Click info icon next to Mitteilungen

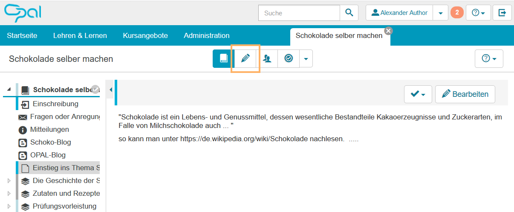pos(23,130)
